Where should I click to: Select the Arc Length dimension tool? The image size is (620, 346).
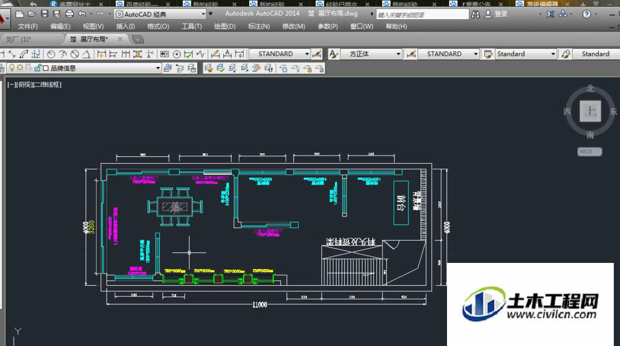[24, 54]
